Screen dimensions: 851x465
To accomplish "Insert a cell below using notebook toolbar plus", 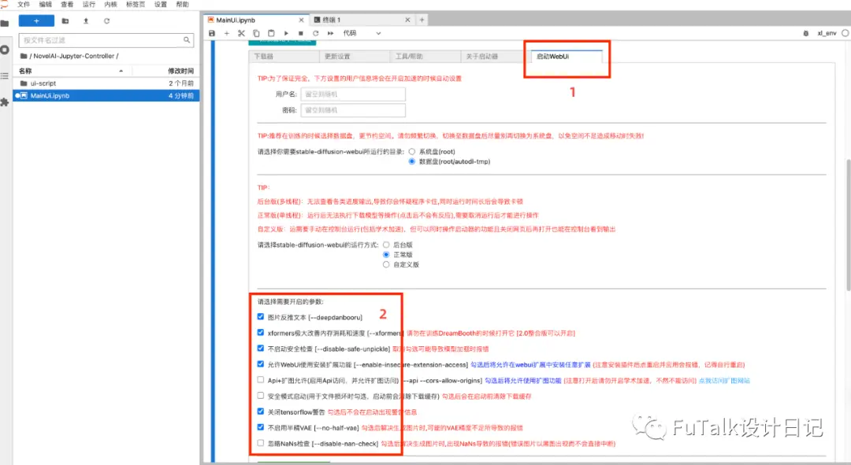I will click(x=227, y=34).
